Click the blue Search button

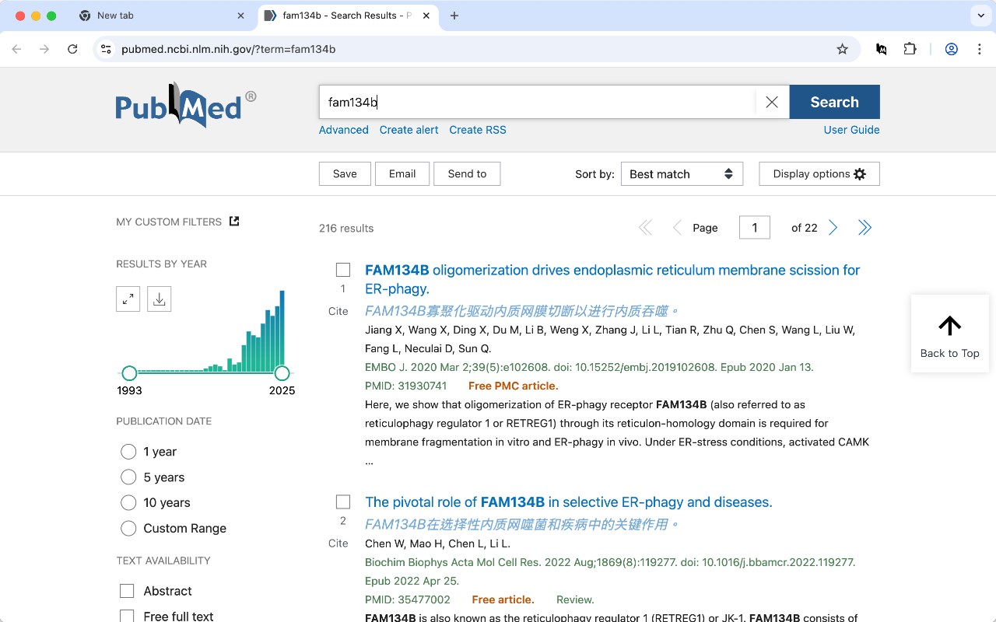(x=834, y=102)
